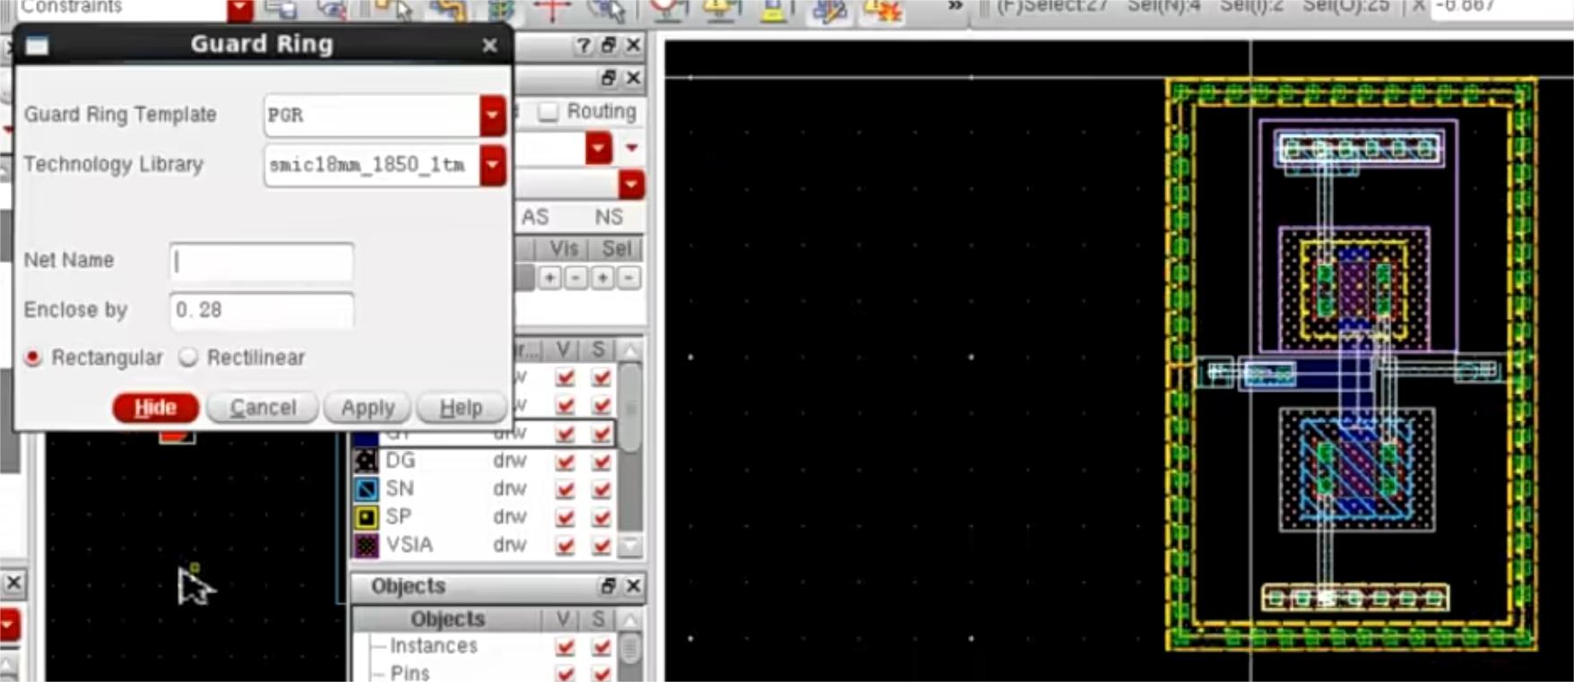Viewport: 1574px width, 682px height.
Task: Open the red dropdown above AS NS
Action: click(x=631, y=185)
